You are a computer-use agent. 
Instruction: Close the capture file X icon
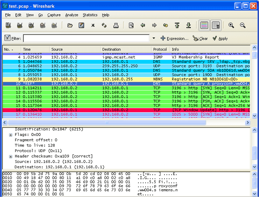tap(93, 25)
